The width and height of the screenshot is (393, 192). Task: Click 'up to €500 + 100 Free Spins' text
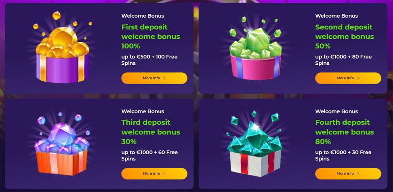click(x=149, y=60)
